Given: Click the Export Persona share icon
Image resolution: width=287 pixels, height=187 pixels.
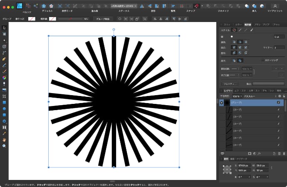Looking at the screenshot, I should 36,6.
